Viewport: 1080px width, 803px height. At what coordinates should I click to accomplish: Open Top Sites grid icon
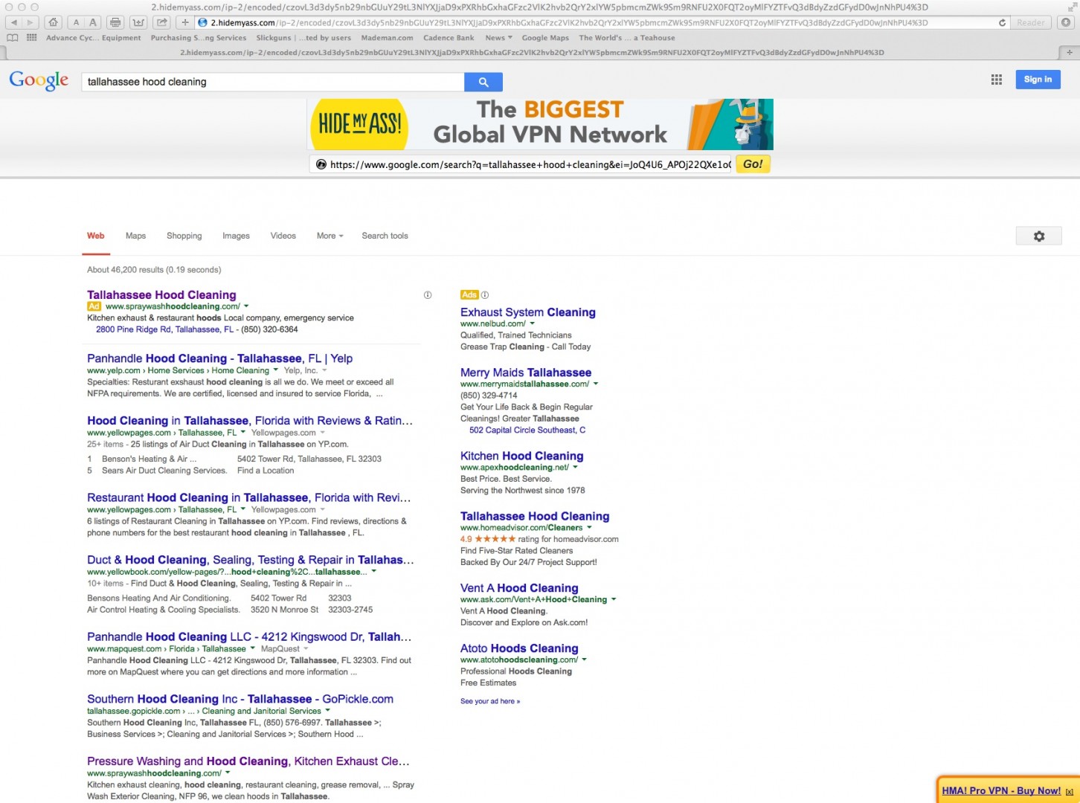[31, 38]
